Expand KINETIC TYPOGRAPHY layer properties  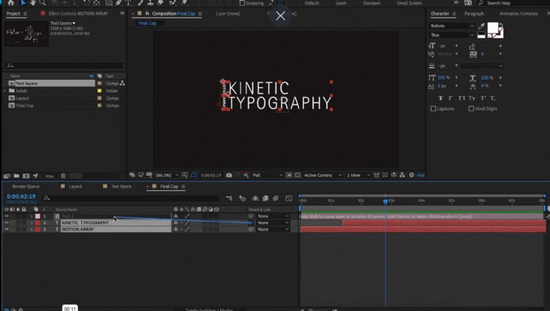pos(31,222)
